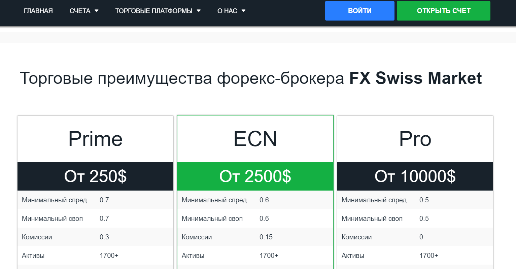This screenshot has width=516, height=269.
Task: Click ECN minimum spread value 0.6
Action: (264, 200)
